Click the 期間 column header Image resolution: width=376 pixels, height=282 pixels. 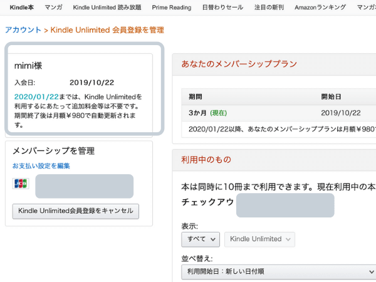coord(196,97)
